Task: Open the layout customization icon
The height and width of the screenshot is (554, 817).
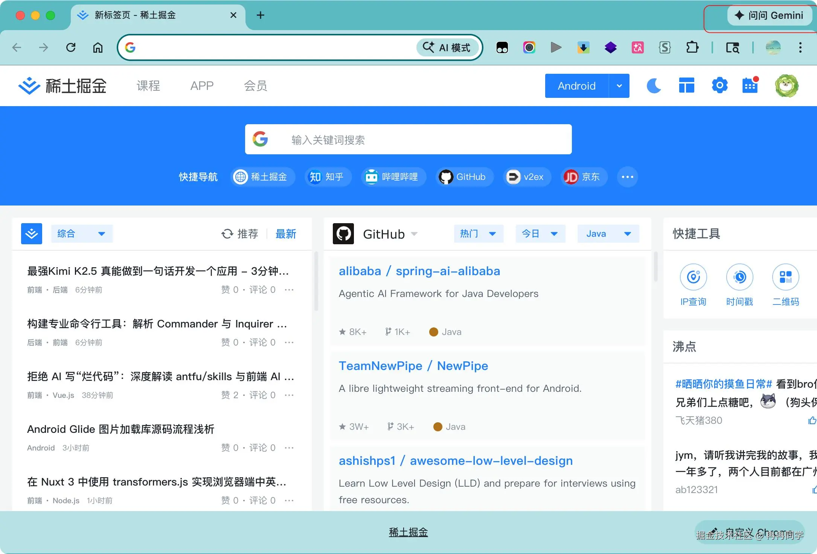Action: (686, 86)
